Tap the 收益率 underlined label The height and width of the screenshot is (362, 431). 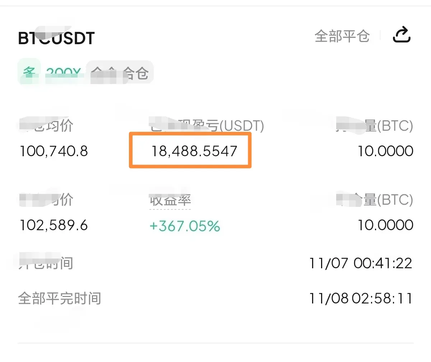tap(170, 200)
